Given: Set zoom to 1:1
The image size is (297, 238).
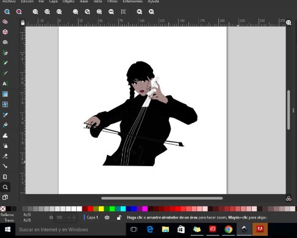Looking at the screenshot, I should [x=35, y=12].
